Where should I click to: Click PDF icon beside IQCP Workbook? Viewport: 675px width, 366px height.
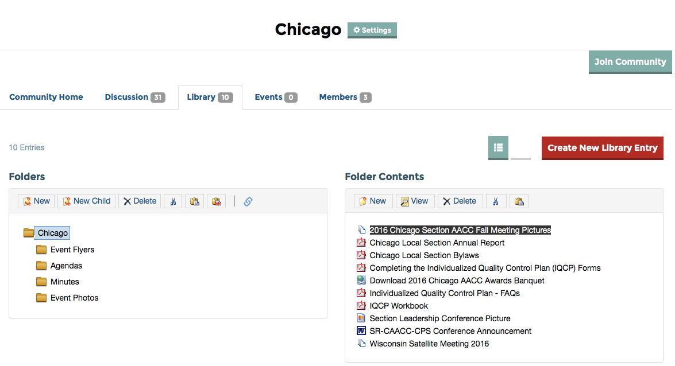click(361, 305)
